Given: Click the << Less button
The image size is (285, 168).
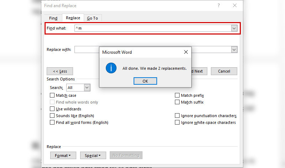Looking at the screenshot, I should [60, 71].
